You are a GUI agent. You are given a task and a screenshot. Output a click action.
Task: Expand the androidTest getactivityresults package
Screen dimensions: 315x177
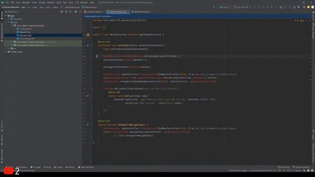click(12, 42)
